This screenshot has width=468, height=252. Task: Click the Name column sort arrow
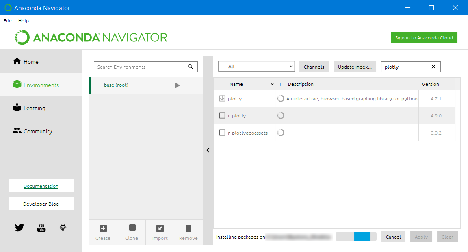pyautogui.click(x=272, y=84)
